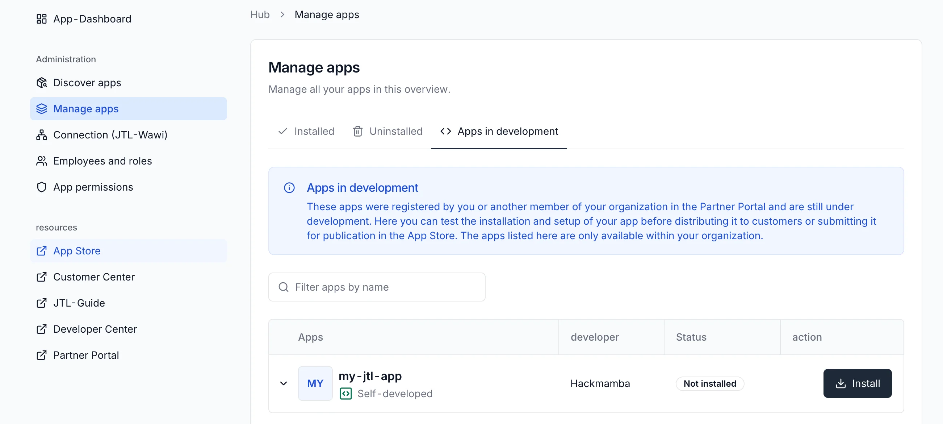Screen dimensions: 943x424
Task: Click the Hackmamba developer cell
Action: pos(600,383)
